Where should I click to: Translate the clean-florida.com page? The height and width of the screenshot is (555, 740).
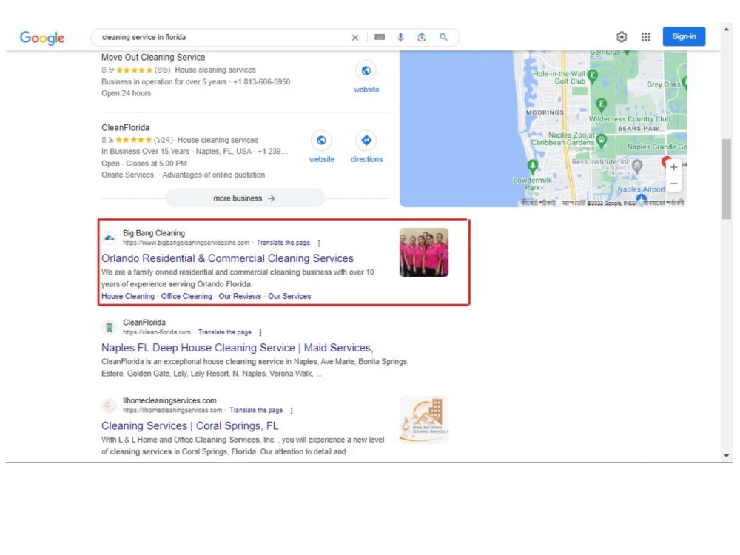(x=225, y=332)
